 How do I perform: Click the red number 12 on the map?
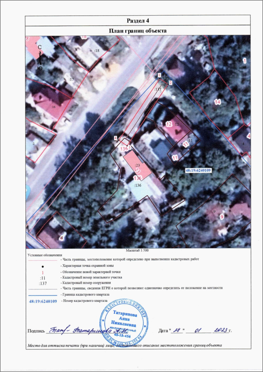pos(168,124)
